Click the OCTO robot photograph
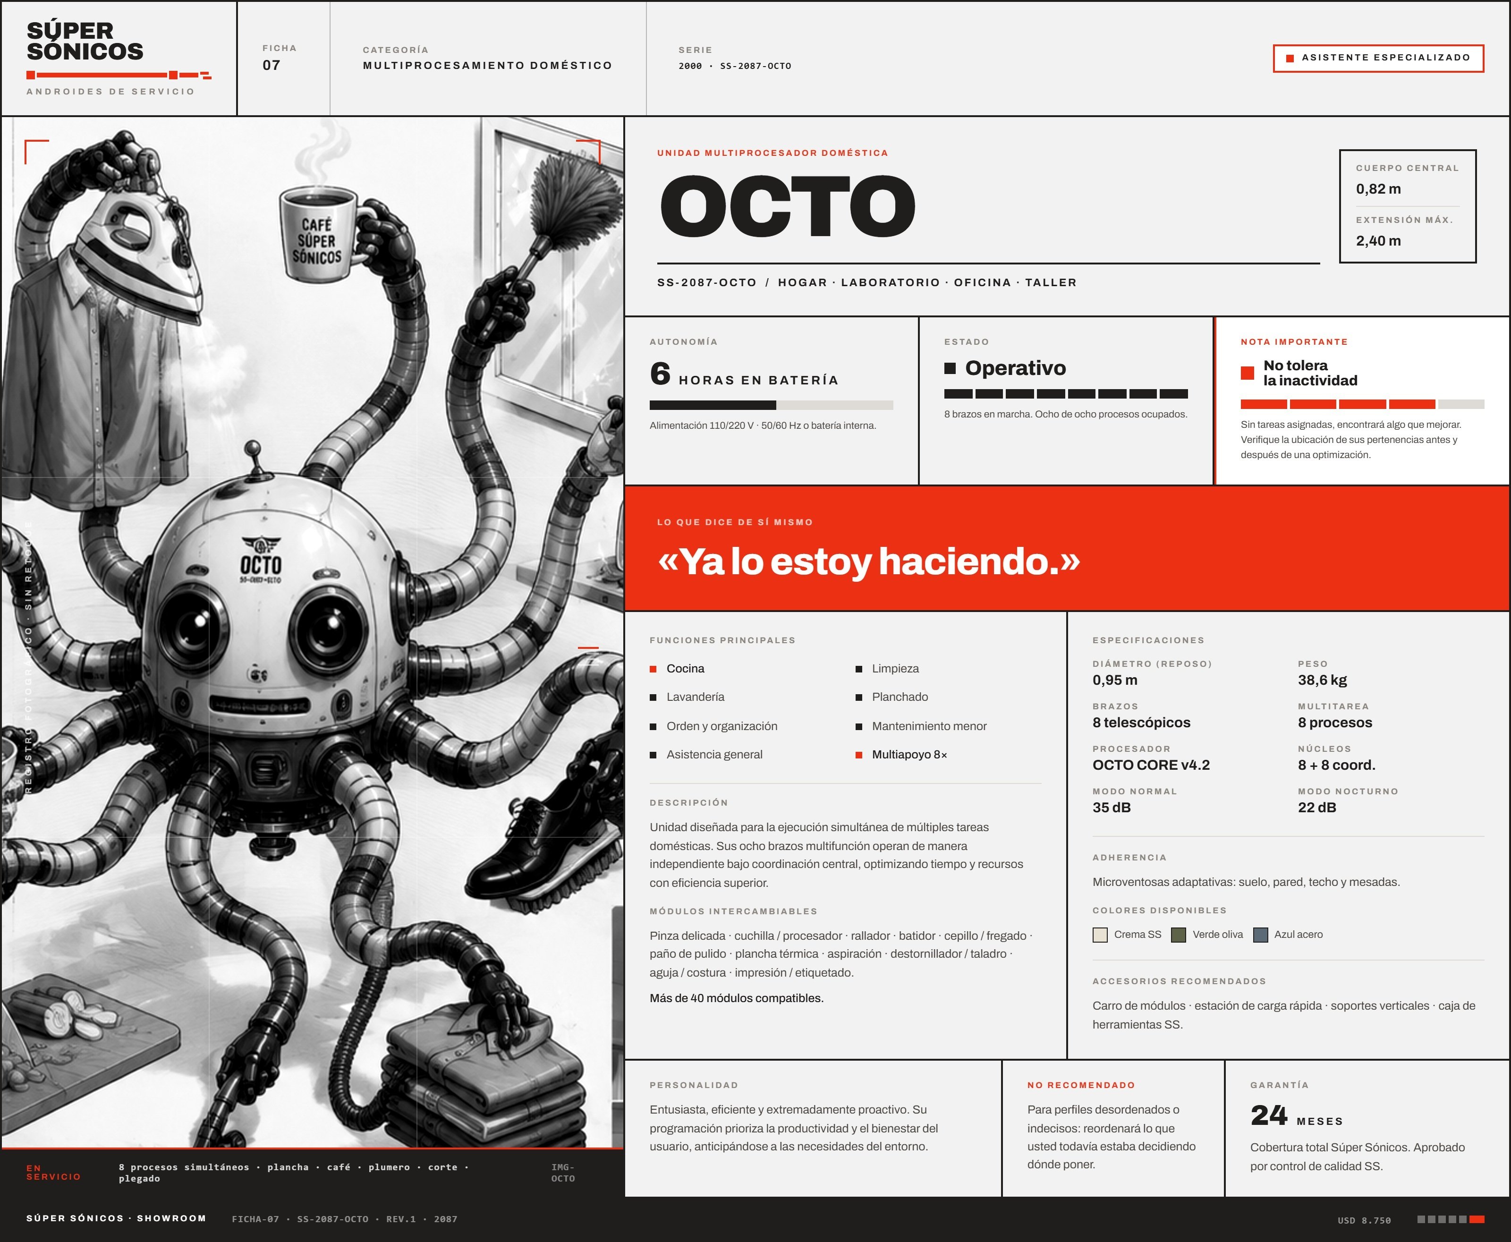This screenshot has height=1242, width=1511. (312, 632)
